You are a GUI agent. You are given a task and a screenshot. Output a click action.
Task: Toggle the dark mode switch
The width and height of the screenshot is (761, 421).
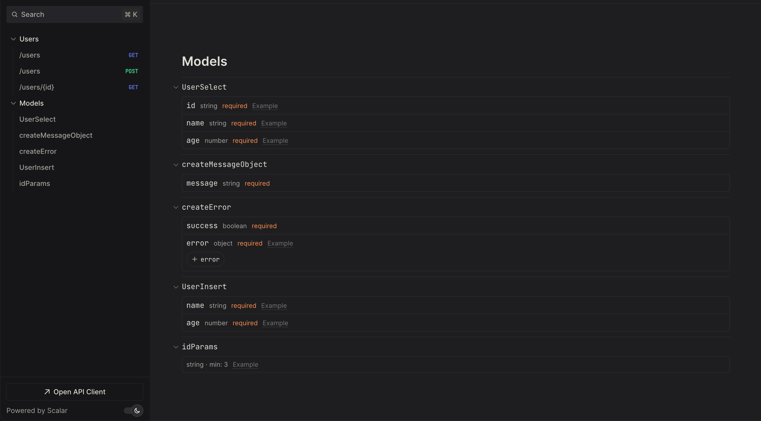tap(132, 410)
